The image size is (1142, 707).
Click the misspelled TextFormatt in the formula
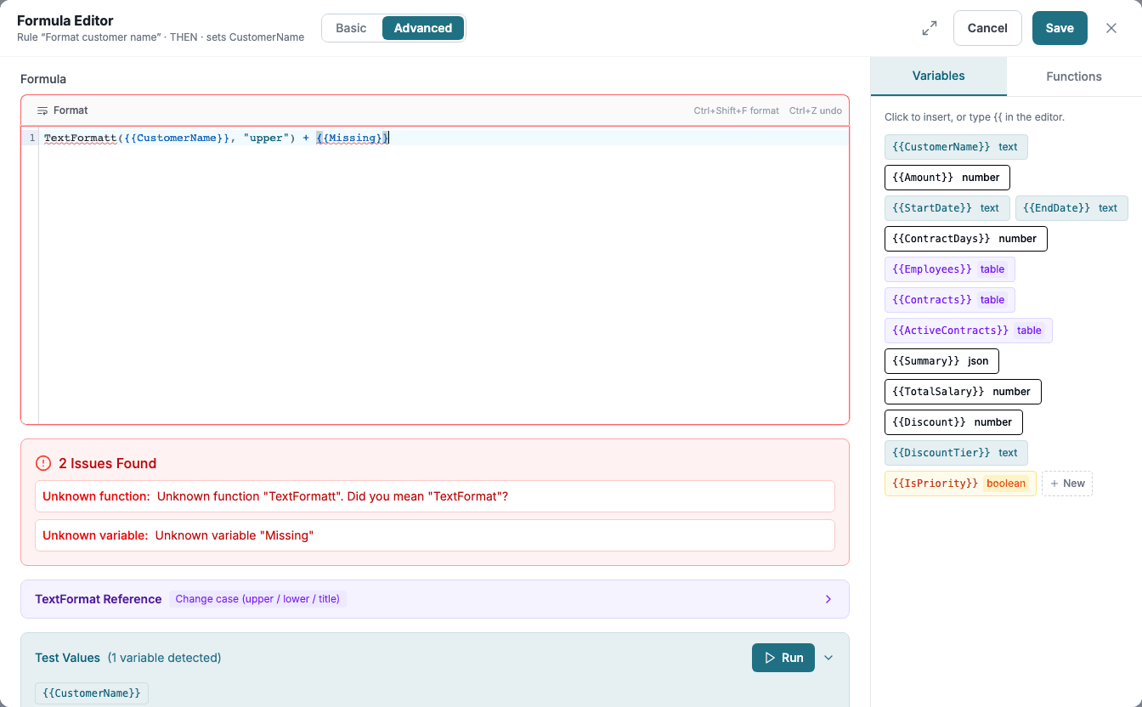[x=80, y=138]
